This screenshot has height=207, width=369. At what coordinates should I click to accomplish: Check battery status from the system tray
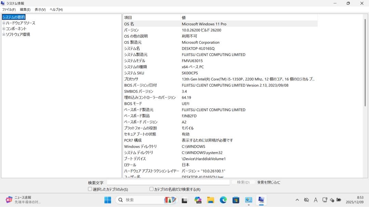[339, 200]
